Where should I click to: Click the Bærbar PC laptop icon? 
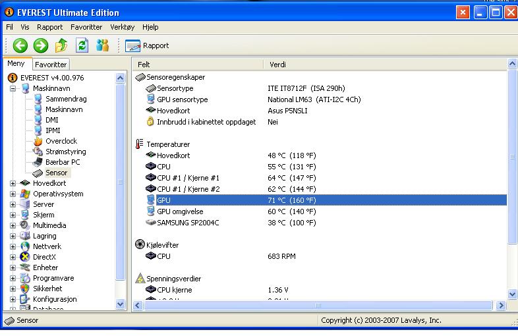click(x=38, y=162)
